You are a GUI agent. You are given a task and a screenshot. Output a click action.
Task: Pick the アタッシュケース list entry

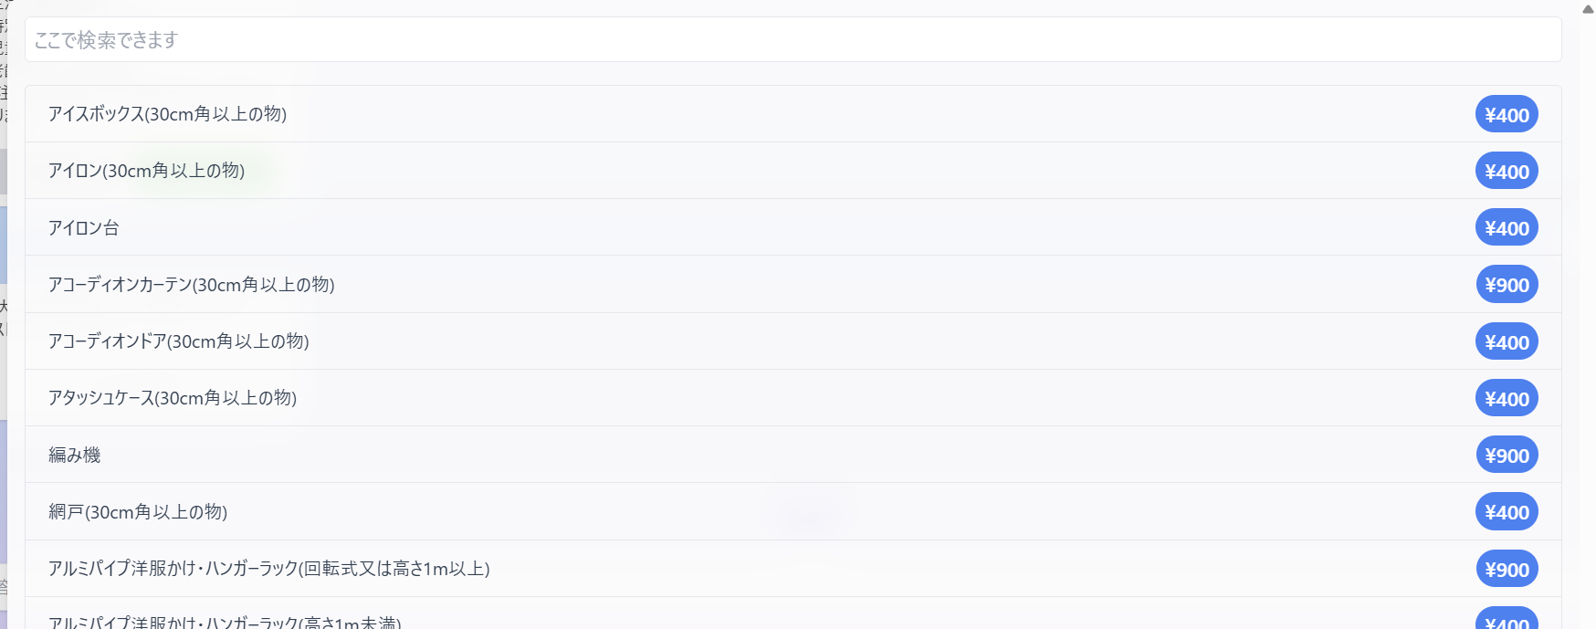[173, 398]
